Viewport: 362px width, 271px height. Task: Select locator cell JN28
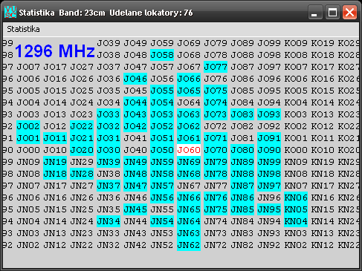click(x=82, y=174)
